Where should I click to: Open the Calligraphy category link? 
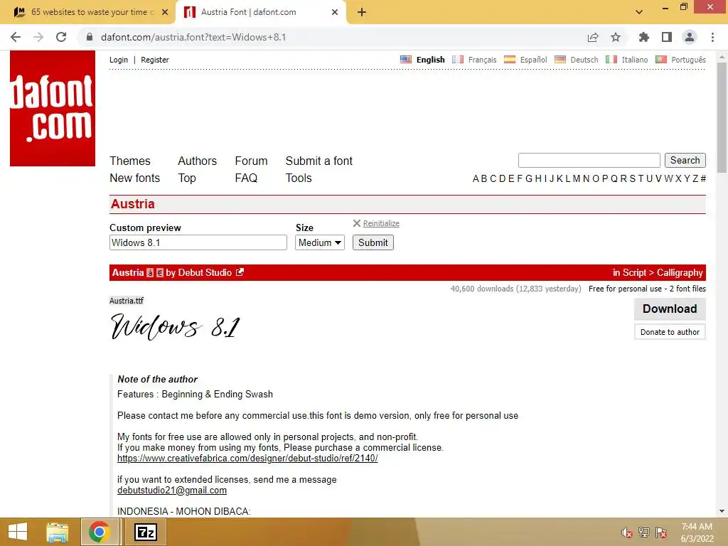[680, 272]
